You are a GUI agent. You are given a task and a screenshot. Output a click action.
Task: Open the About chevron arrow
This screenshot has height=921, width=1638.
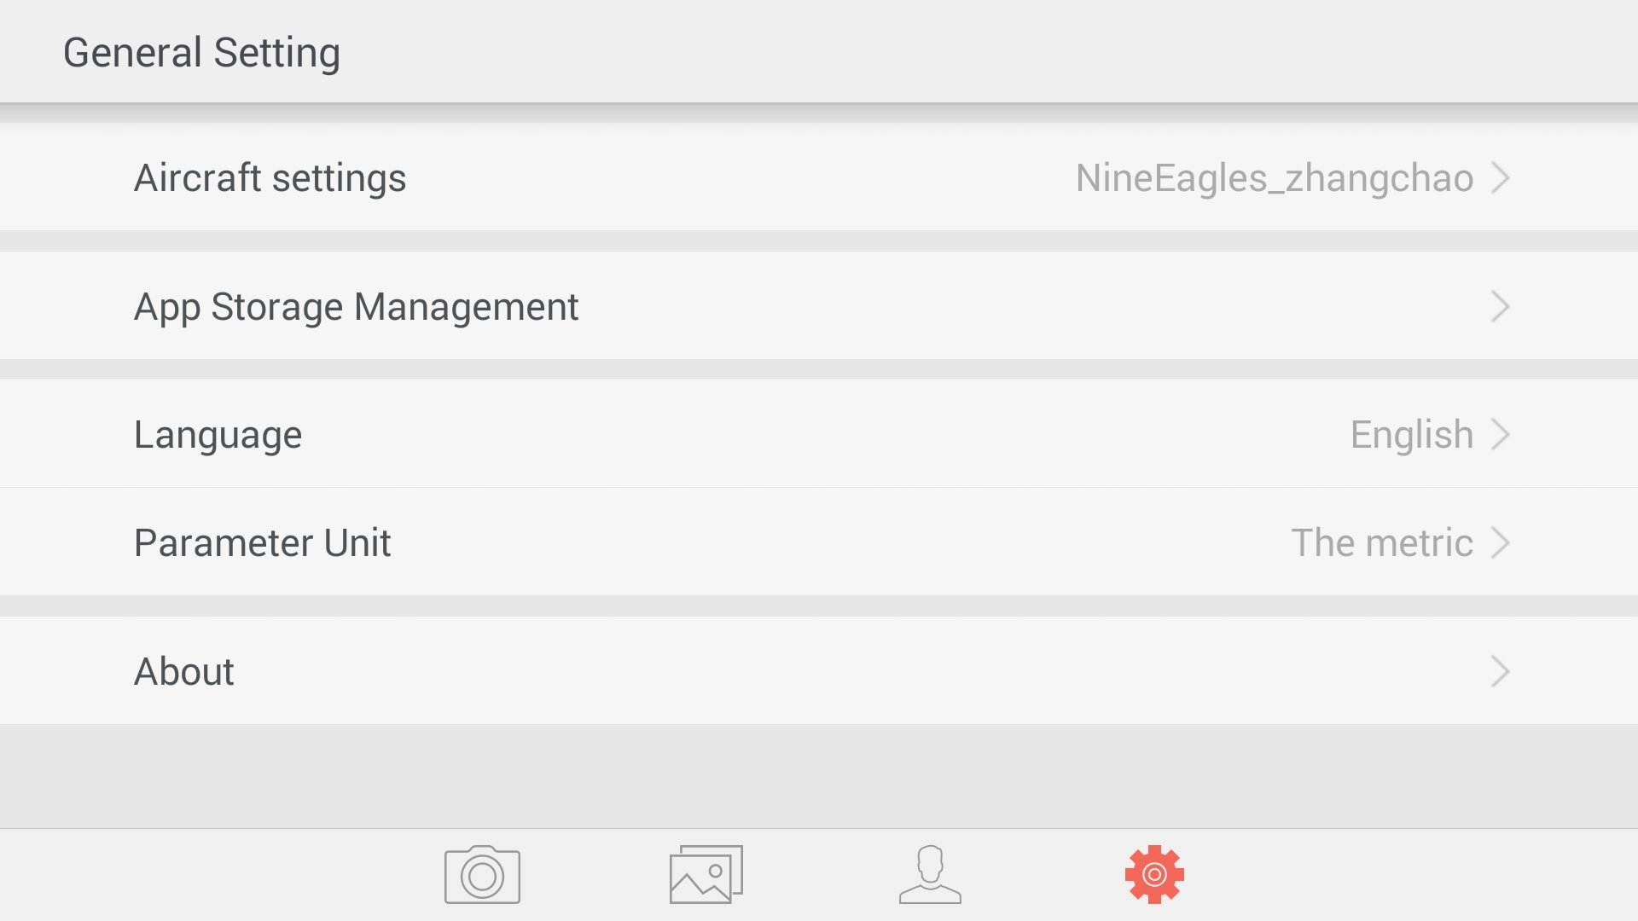tap(1501, 671)
